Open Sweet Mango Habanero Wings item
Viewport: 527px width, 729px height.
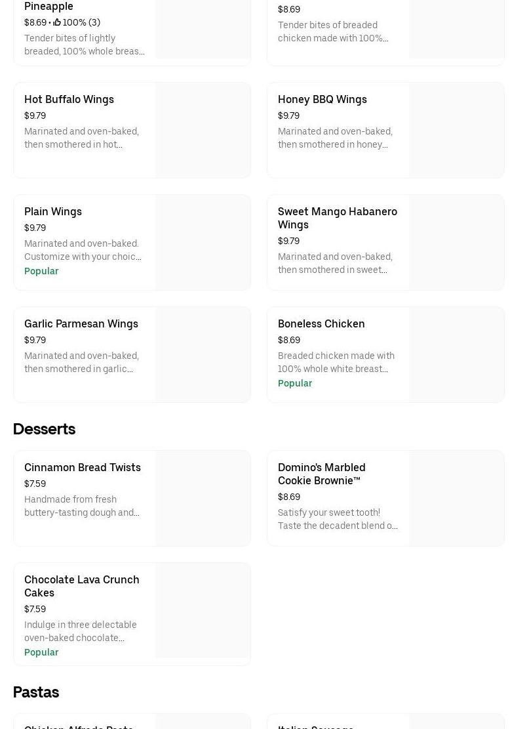(337, 218)
